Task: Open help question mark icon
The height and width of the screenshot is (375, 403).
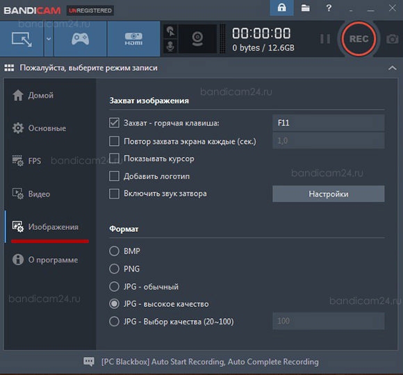Action: tap(329, 8)
